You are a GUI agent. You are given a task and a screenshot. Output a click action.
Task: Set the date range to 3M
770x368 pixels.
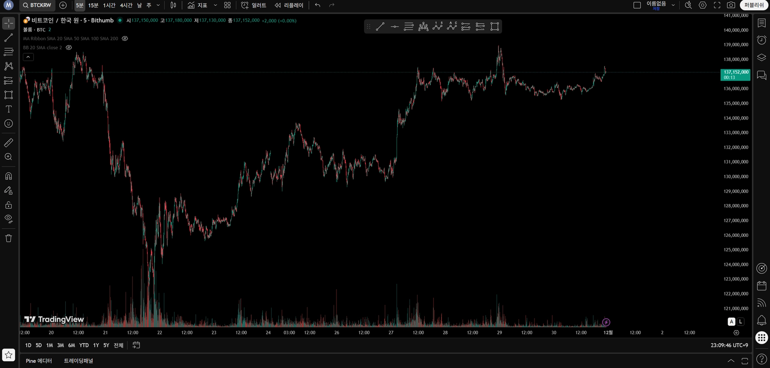pos(61,345)
